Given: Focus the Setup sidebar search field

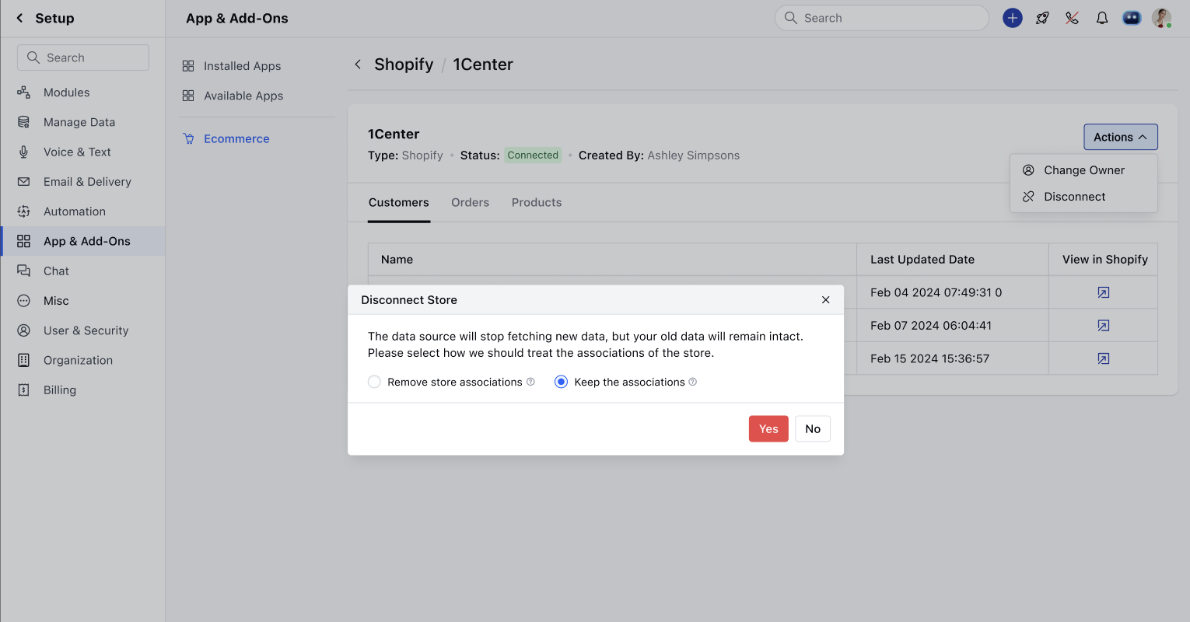Looking at the screenshot, I should (x=83, y=58).
